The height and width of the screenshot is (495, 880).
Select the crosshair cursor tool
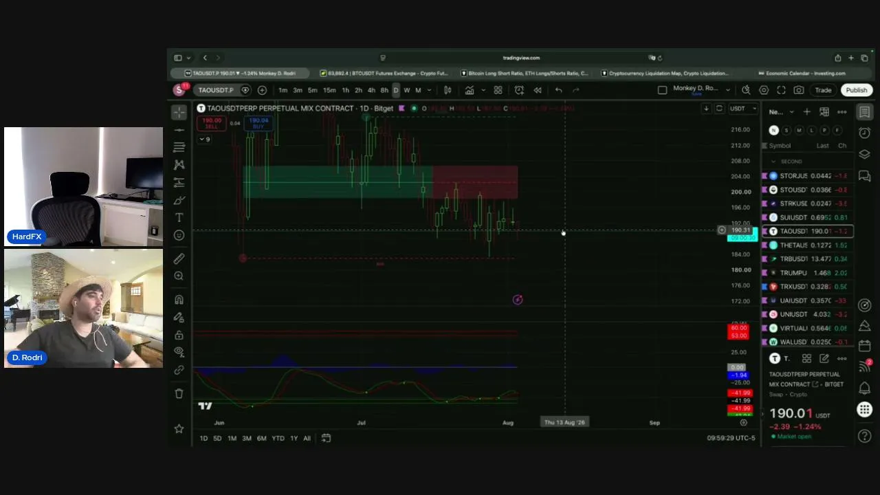click(x=179, y=112)
